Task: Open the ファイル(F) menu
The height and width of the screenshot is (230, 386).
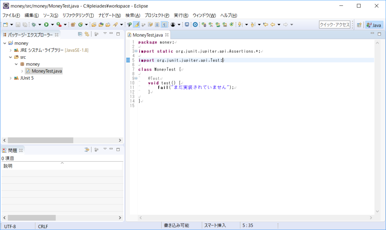Action: coord(11,15)
